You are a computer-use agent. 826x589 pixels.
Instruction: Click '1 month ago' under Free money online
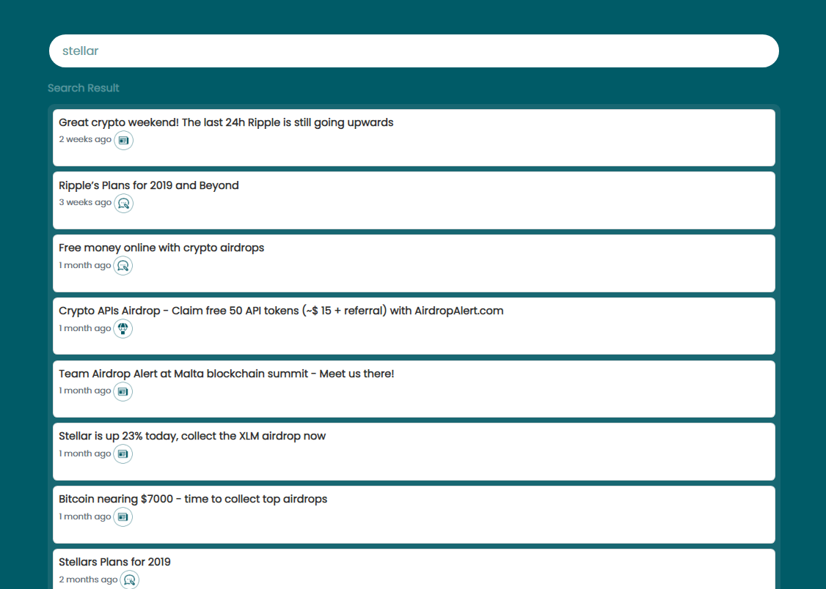click(x=85, y=265)
